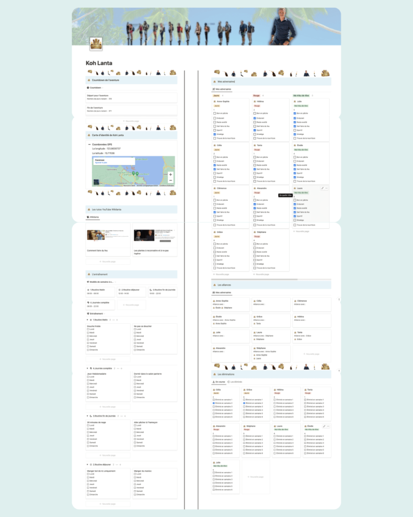Click the icon beside L'entraînement heading

89,274
